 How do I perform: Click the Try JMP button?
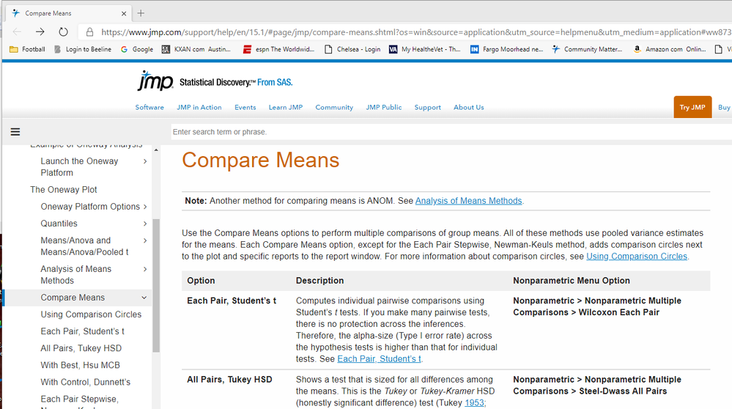coord(692,107)
